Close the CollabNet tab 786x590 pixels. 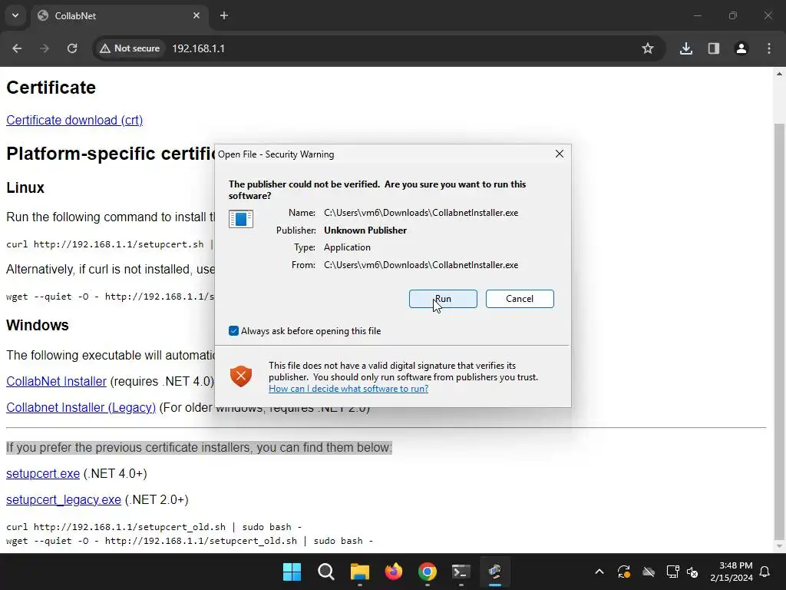196,15
